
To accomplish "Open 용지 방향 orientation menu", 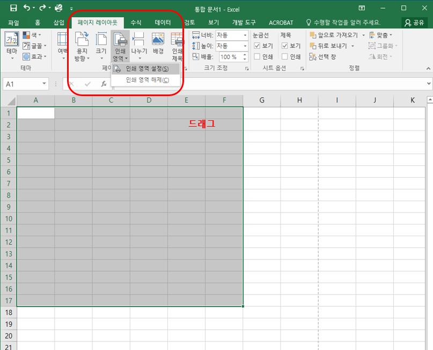I will [82, 46].
